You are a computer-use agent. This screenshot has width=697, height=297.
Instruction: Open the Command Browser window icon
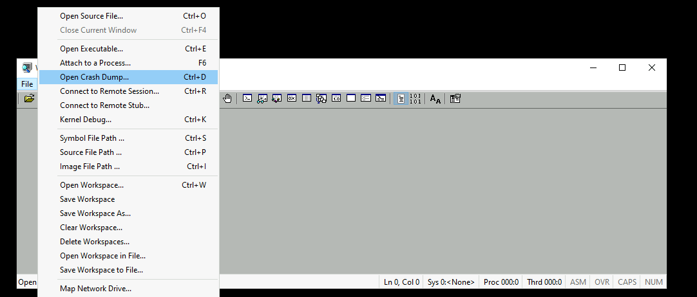381,98
